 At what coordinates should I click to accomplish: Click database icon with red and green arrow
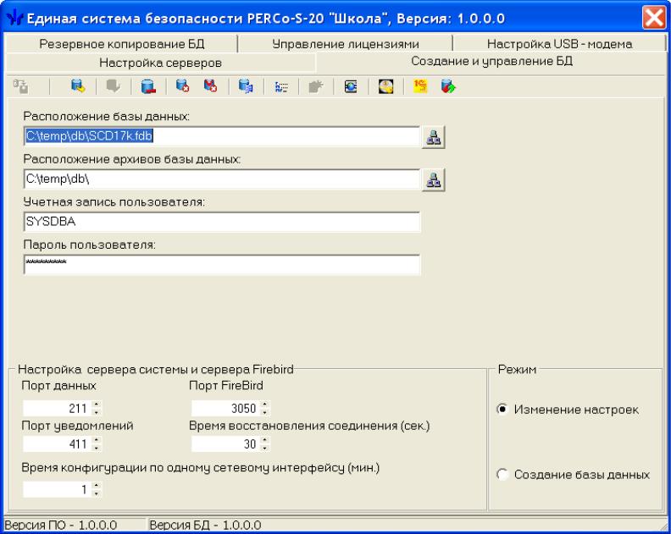click(448, 86)
